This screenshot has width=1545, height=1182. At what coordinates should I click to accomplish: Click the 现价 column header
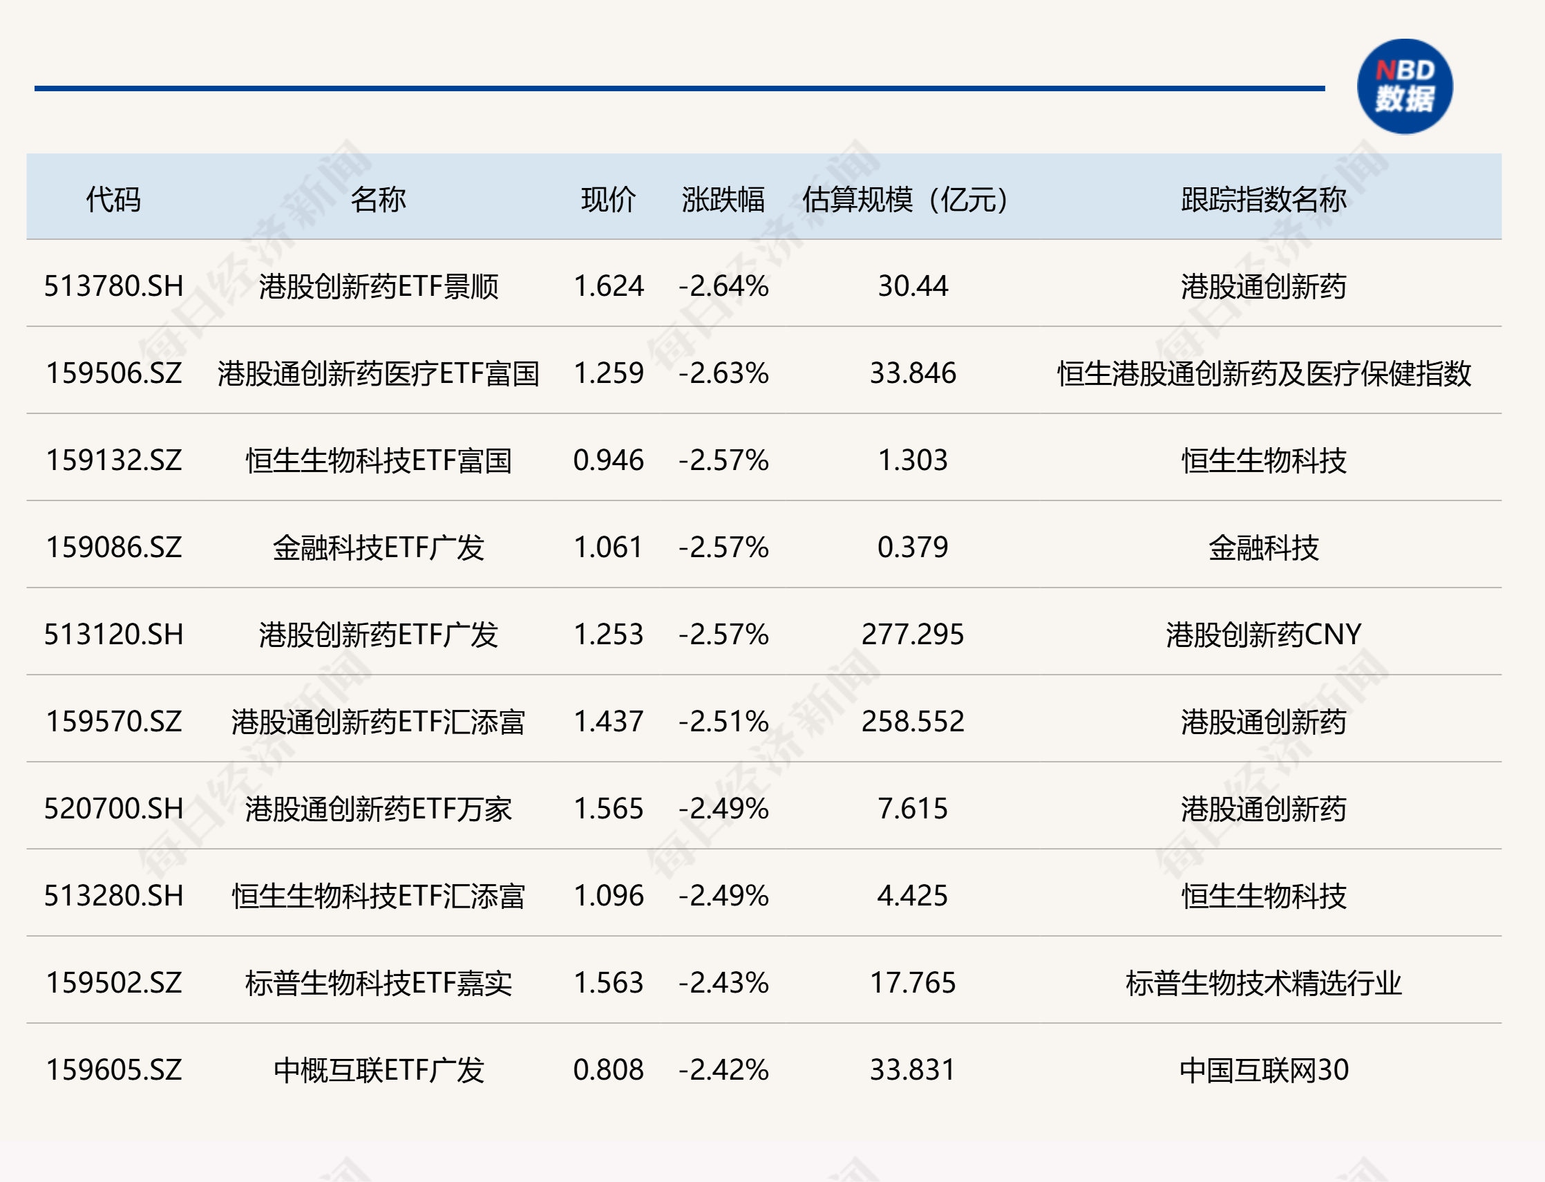(608, 200)
